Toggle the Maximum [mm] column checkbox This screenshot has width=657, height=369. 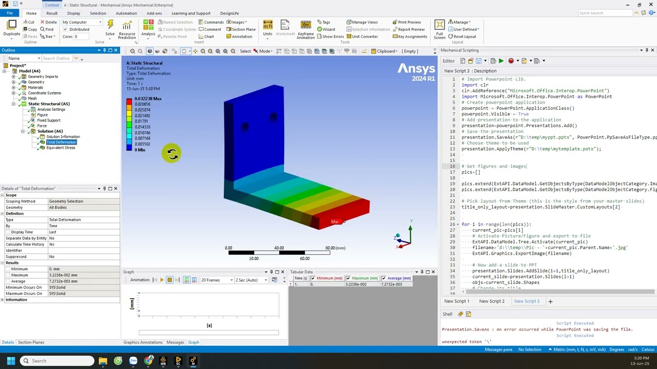click(x=348, y=278)
